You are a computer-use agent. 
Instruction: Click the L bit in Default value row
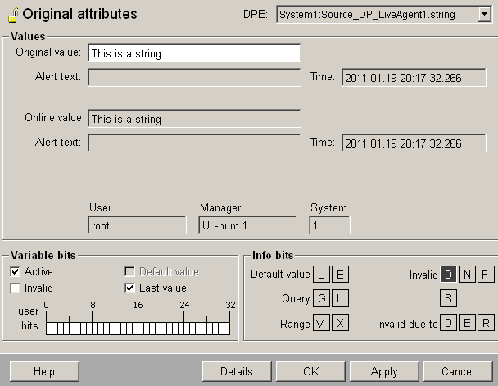tap(322, 275)
